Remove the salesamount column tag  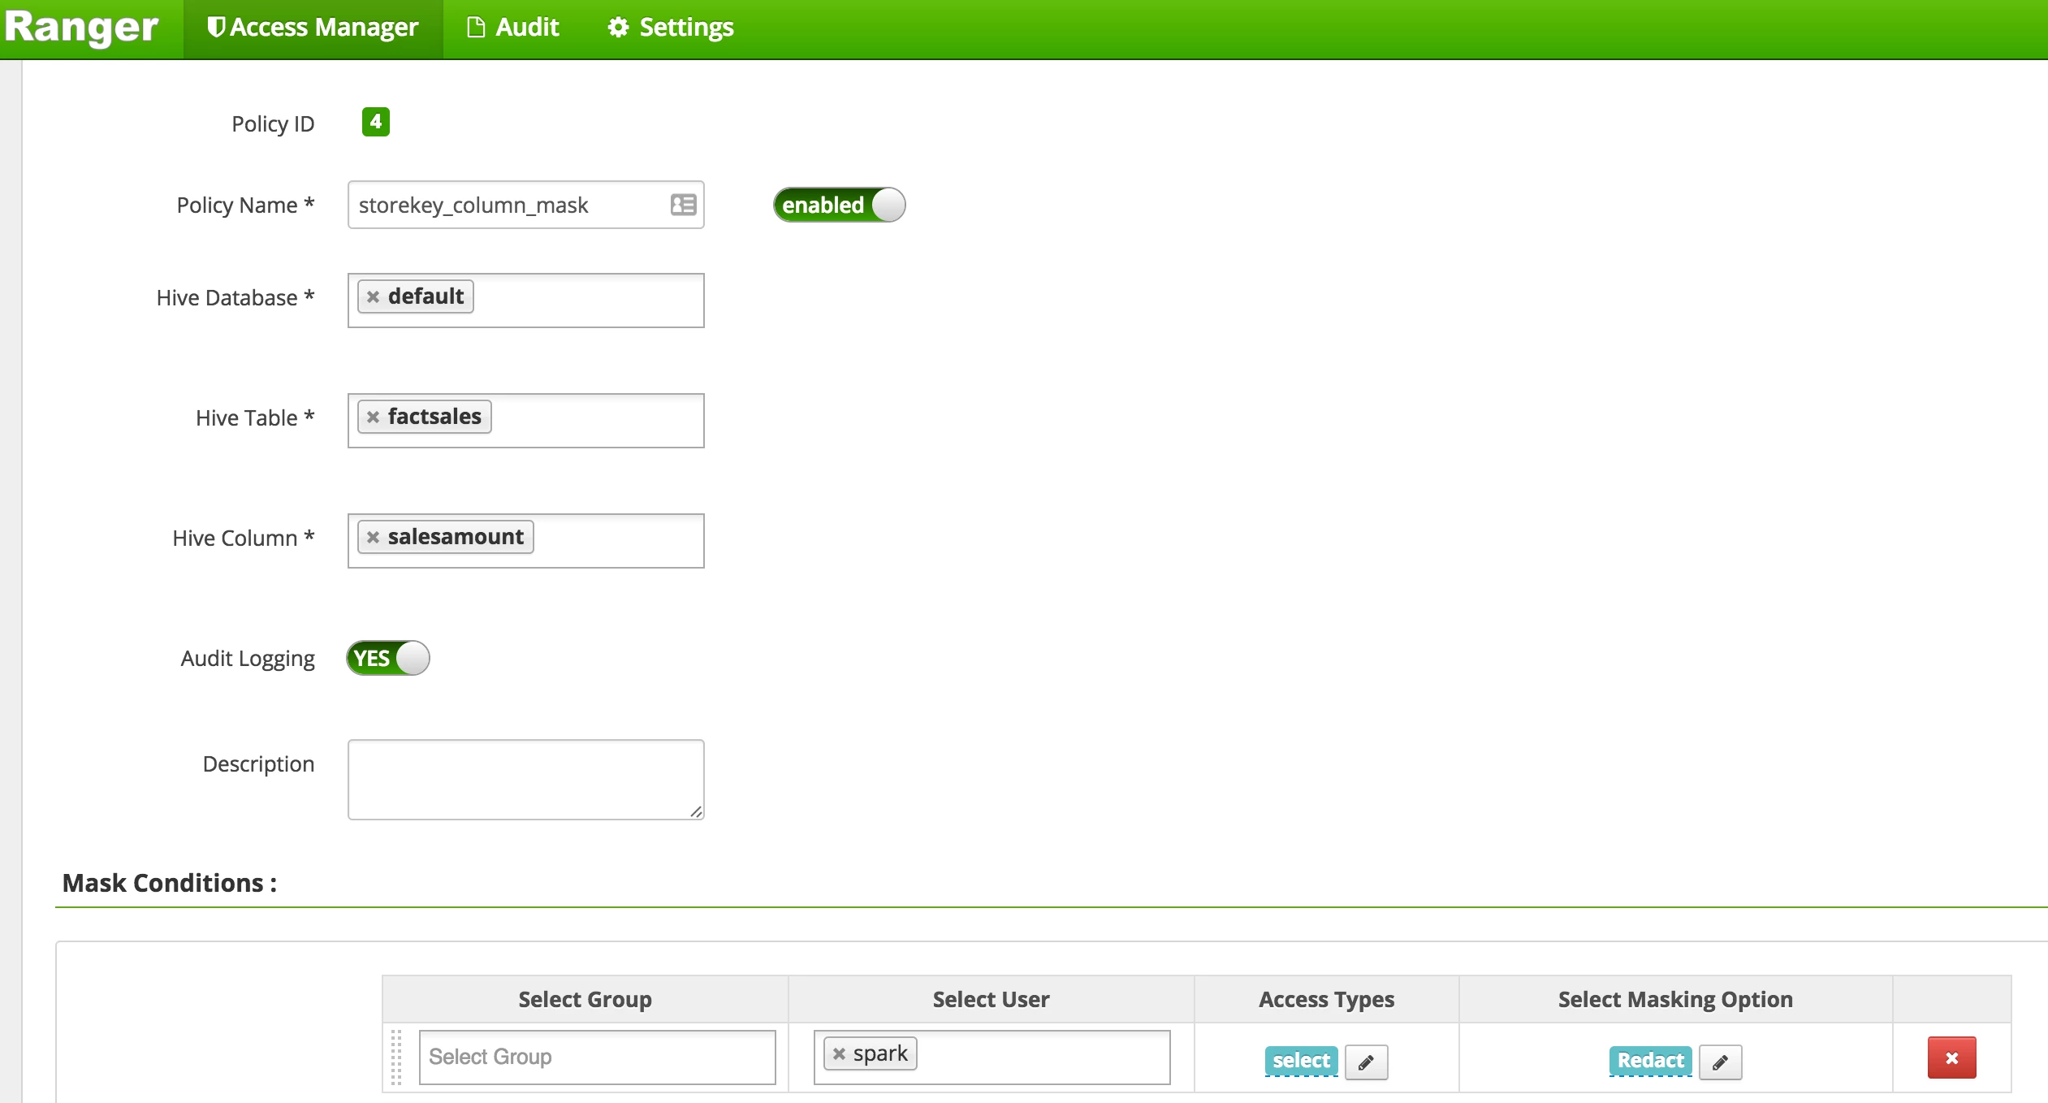373,538
